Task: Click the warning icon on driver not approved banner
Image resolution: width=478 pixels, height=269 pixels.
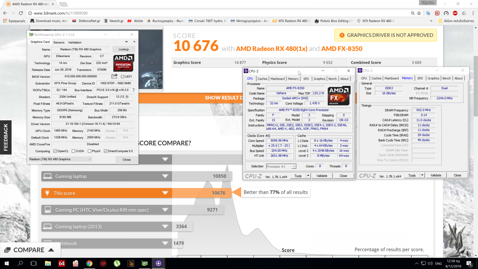Action: tap(341, 35)
